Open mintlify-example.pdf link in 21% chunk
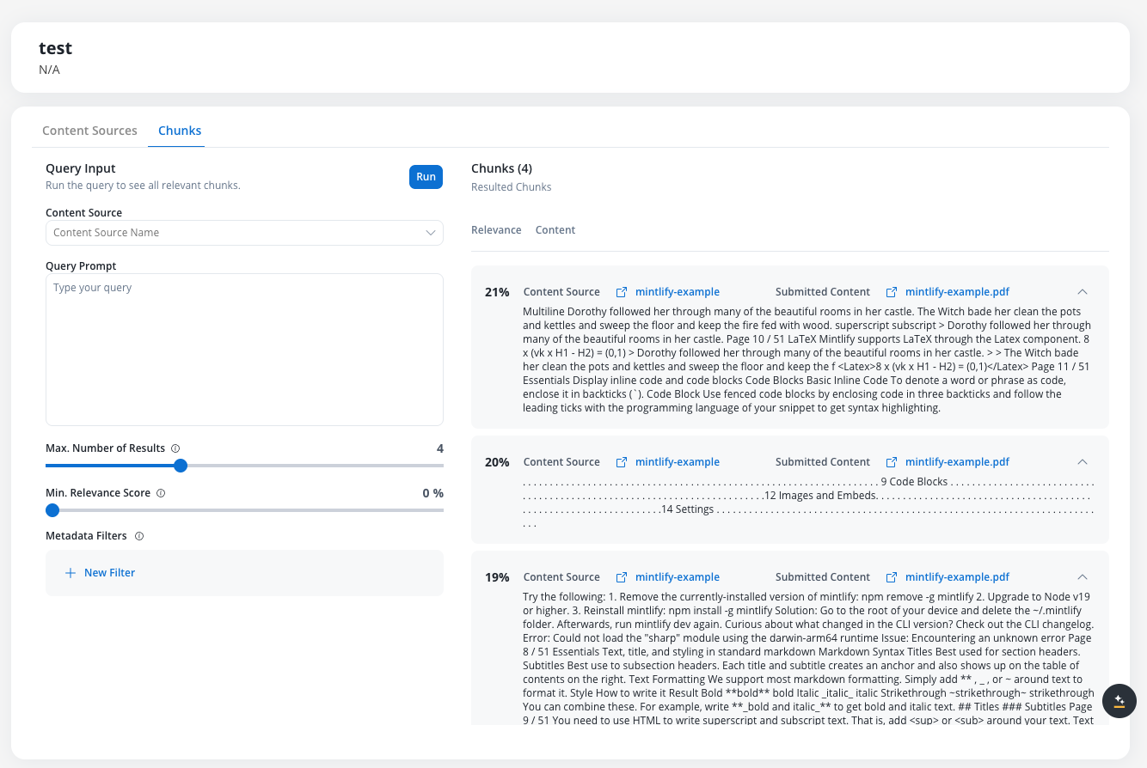The height and width of the screenshot is (768, 1147). (957, 292)
